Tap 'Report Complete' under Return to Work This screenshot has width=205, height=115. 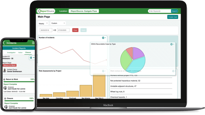pos(10,84)
